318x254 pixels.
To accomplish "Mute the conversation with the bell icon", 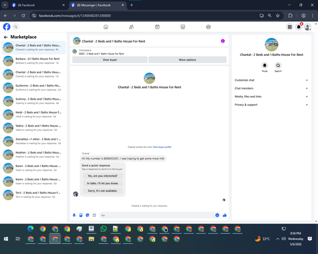I will [x=265, y=65].
